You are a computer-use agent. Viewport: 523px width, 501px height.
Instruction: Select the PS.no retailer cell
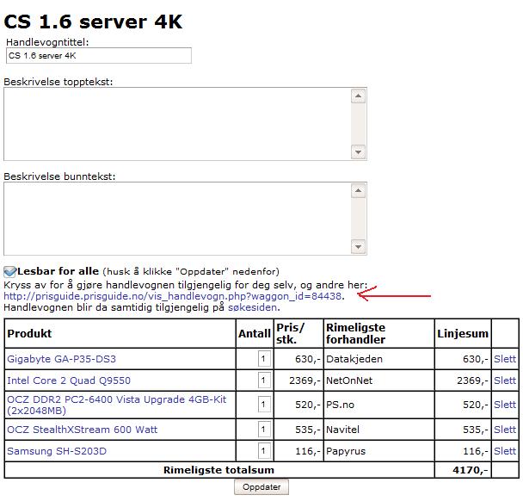pos(378,405)
